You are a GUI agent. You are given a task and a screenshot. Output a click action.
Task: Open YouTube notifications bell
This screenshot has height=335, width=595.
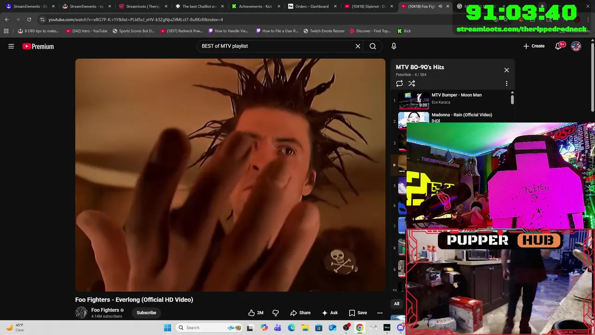[x=559, y=46]
